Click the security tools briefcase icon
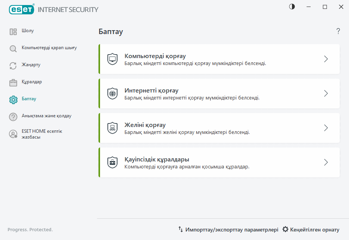This screenshot has height=240, width=349. (112, 162)
